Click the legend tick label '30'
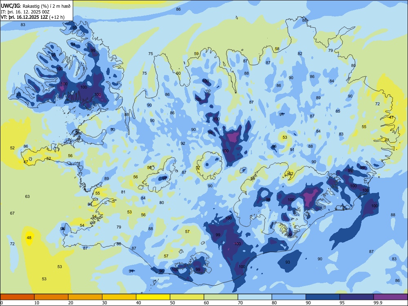Image resolution: width=408 pixels, height=306 pixels. (x=104, y=303)
